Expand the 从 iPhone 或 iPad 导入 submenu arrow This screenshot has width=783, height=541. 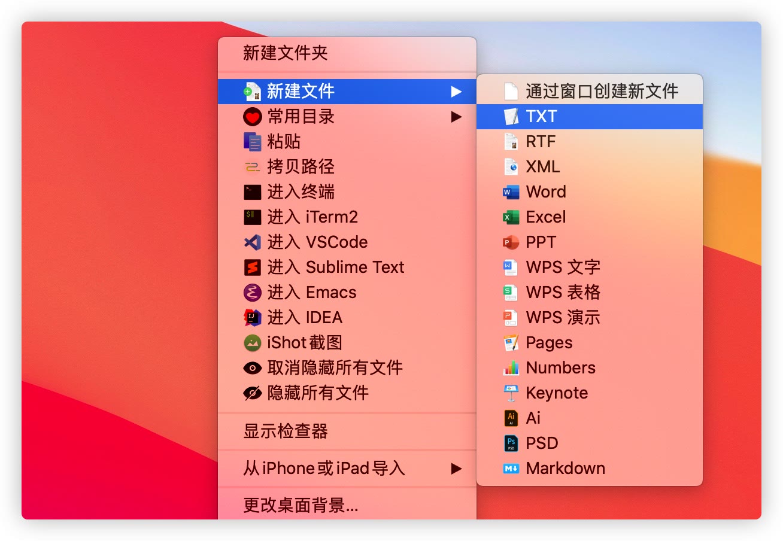pos(457,469)
